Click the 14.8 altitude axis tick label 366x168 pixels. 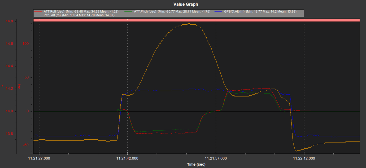[x=9, y=21]
